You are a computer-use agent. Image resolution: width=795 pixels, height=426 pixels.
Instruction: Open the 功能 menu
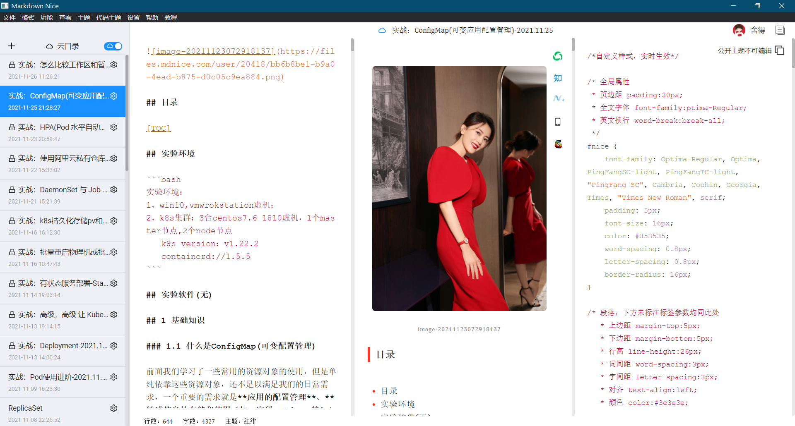(46, 17)
